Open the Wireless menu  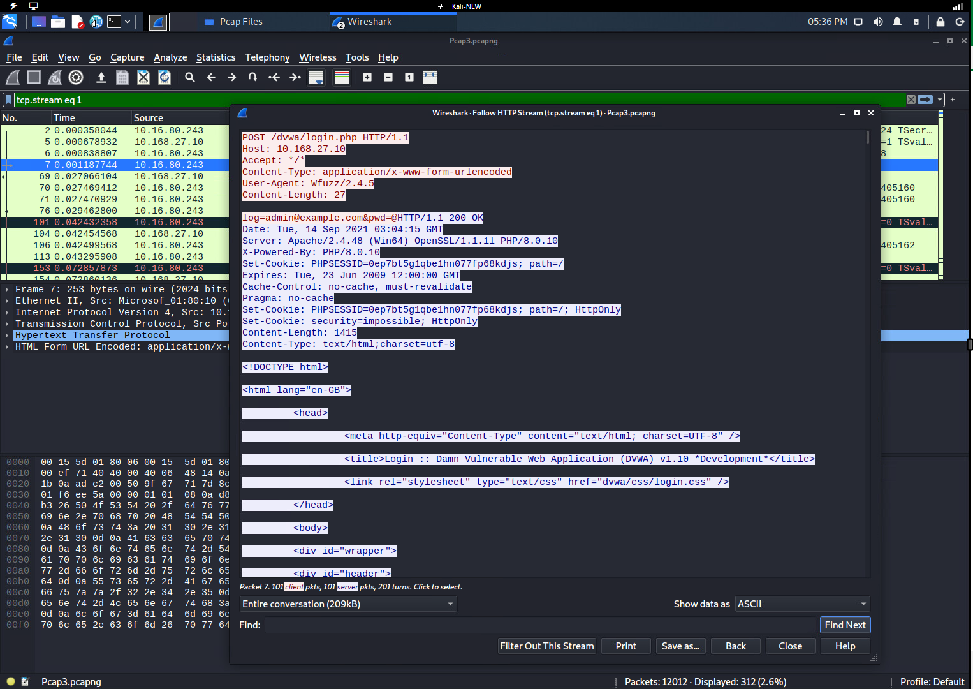pos(318,57)
